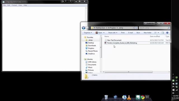Select _temp under Favorites
This screenshot has height=101, width=179.
coord(90,40)
